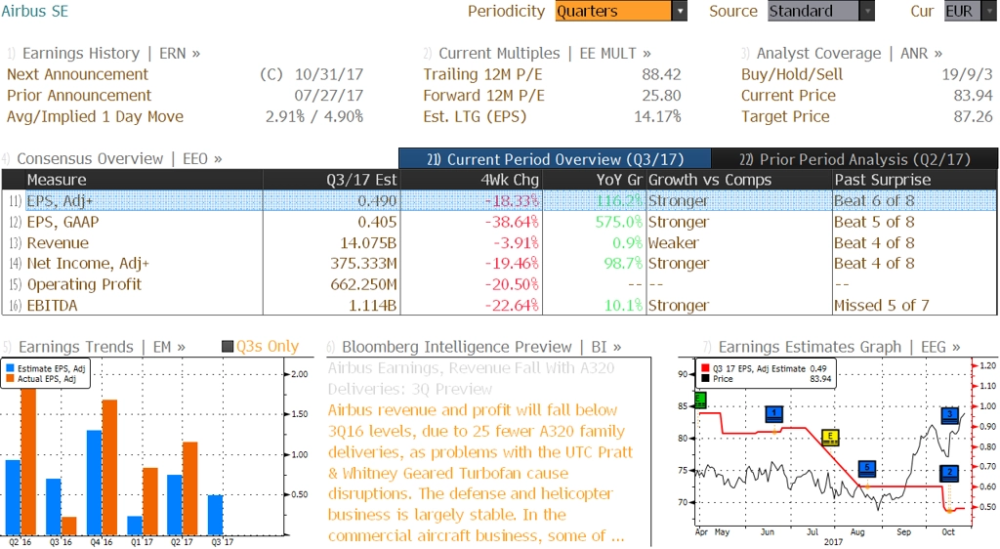The width and height of the screenshot is (1000, 549).
Task: Select the EPS, Adj+ row
Action: pos(499,201)
